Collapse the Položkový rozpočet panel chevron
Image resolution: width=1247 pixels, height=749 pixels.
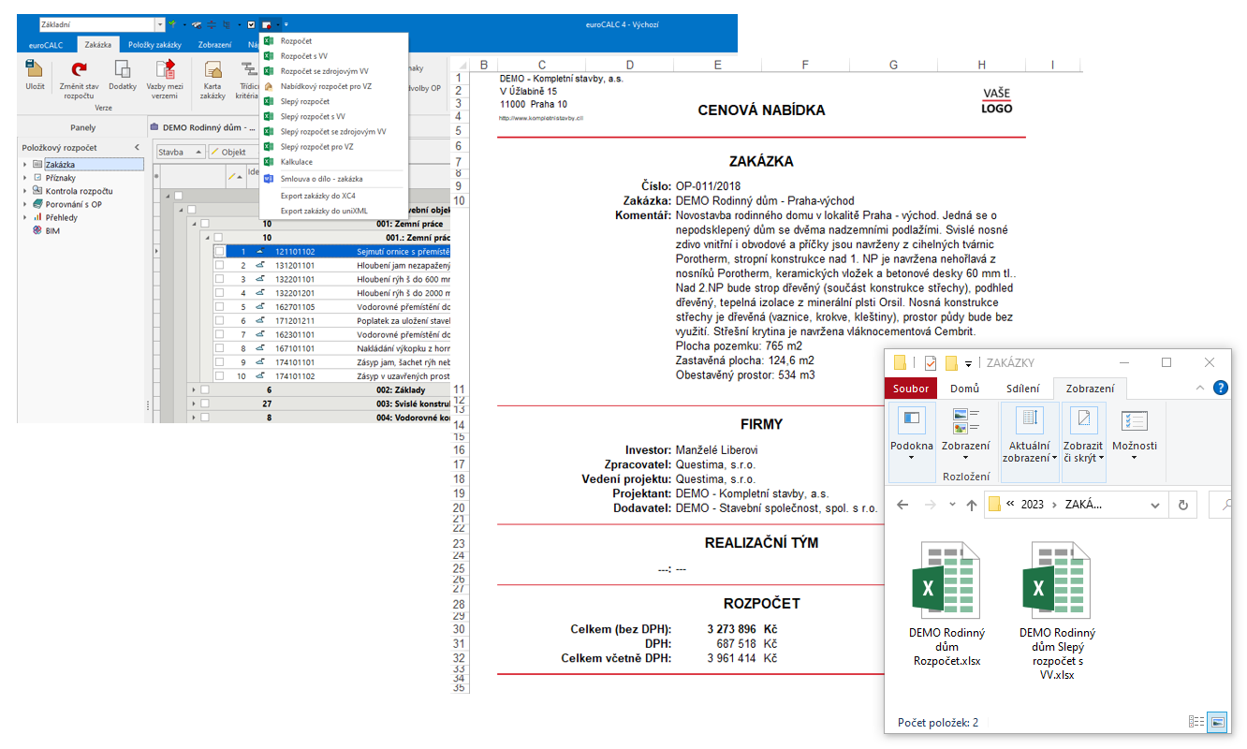click(x=137, y=147)
